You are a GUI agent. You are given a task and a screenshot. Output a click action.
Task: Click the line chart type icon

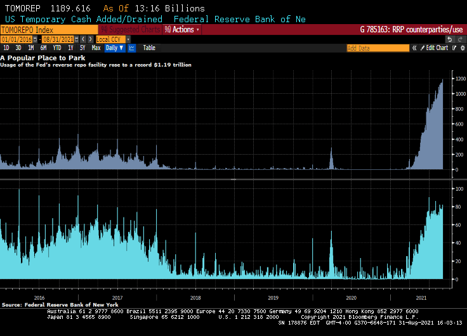click(x=132, y=48)
